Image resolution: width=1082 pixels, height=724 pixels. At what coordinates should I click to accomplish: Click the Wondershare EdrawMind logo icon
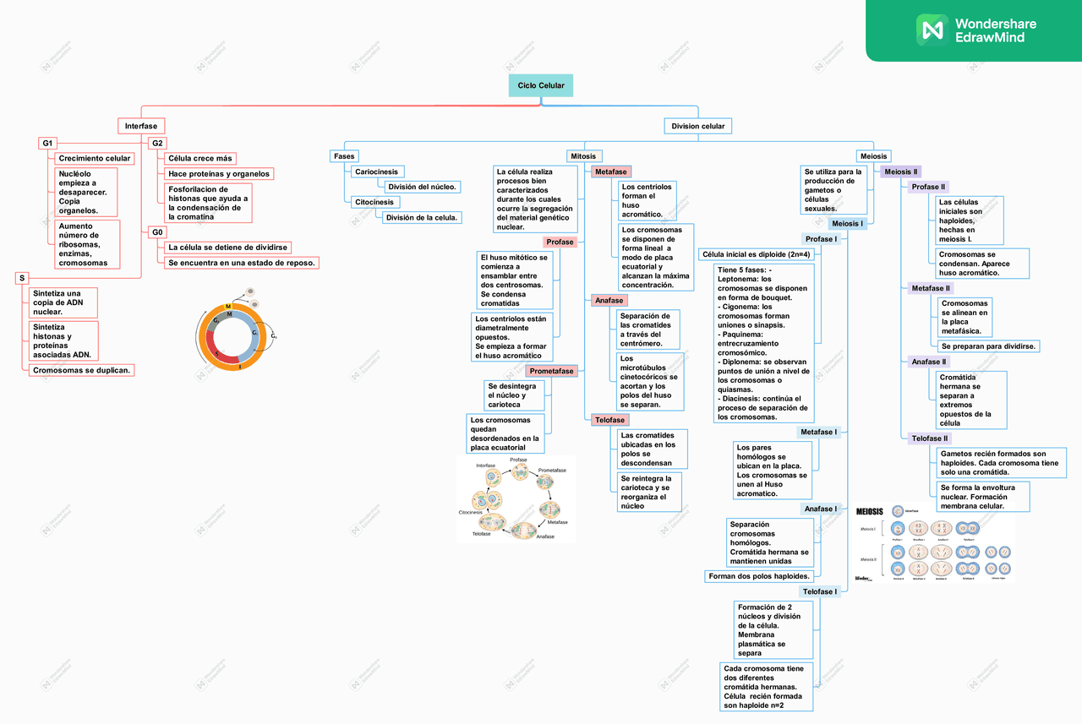click(x=932, y=30)
